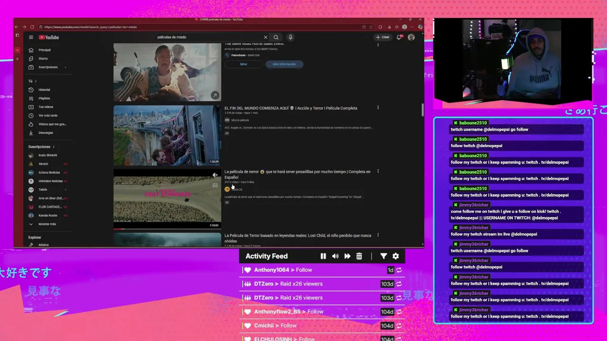Viewport: 607px width, 341px height.
Task: Click the BMW ad video thumbnail
Action: click(x=167, y=72)
